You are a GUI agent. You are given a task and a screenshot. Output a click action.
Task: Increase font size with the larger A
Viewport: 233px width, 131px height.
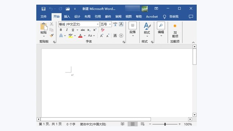click(102, 36)
